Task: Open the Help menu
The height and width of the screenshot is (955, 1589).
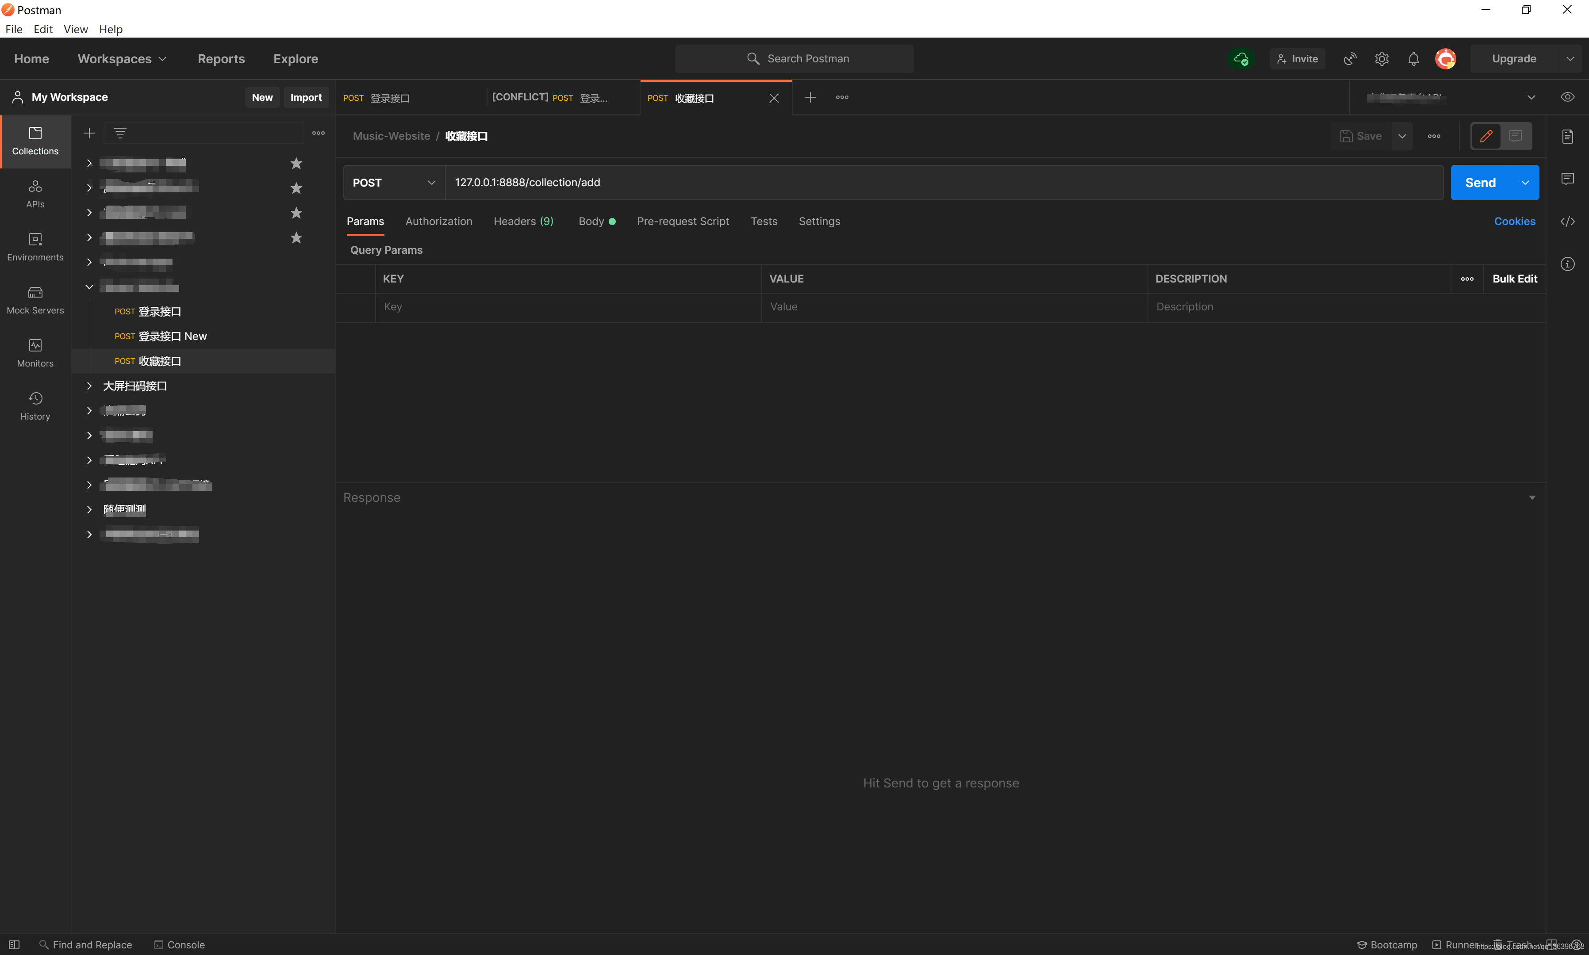Action: [111, 29]
